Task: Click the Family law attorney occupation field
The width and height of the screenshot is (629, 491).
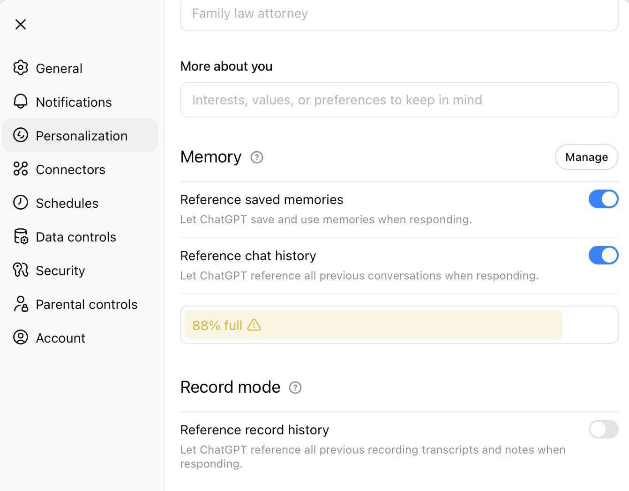Action: (399, 14)
